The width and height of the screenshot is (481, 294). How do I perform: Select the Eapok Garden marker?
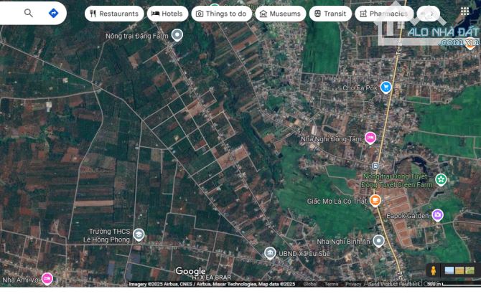coord(436,214)
